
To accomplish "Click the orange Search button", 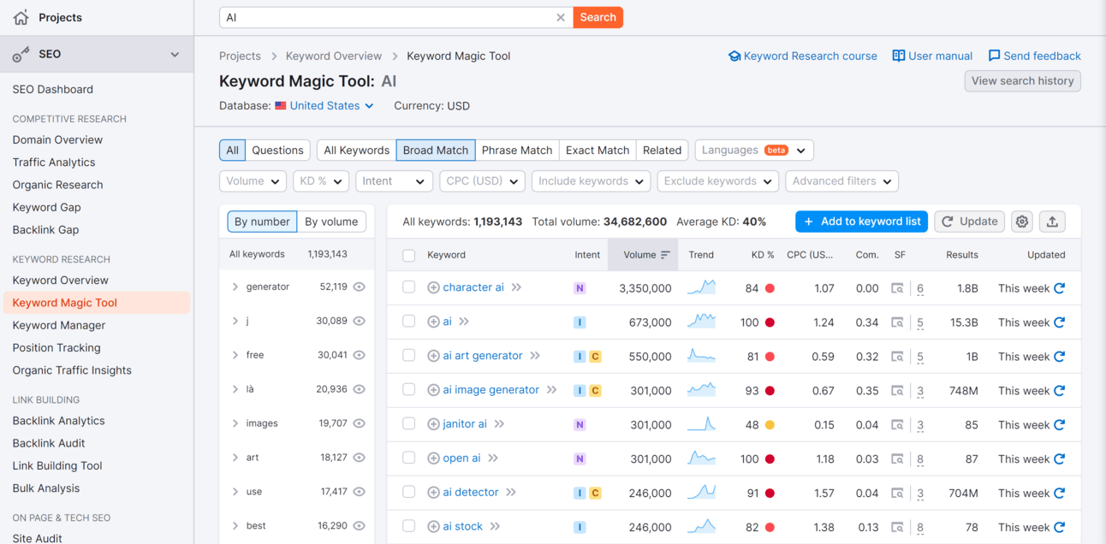I will pos(598,17).
